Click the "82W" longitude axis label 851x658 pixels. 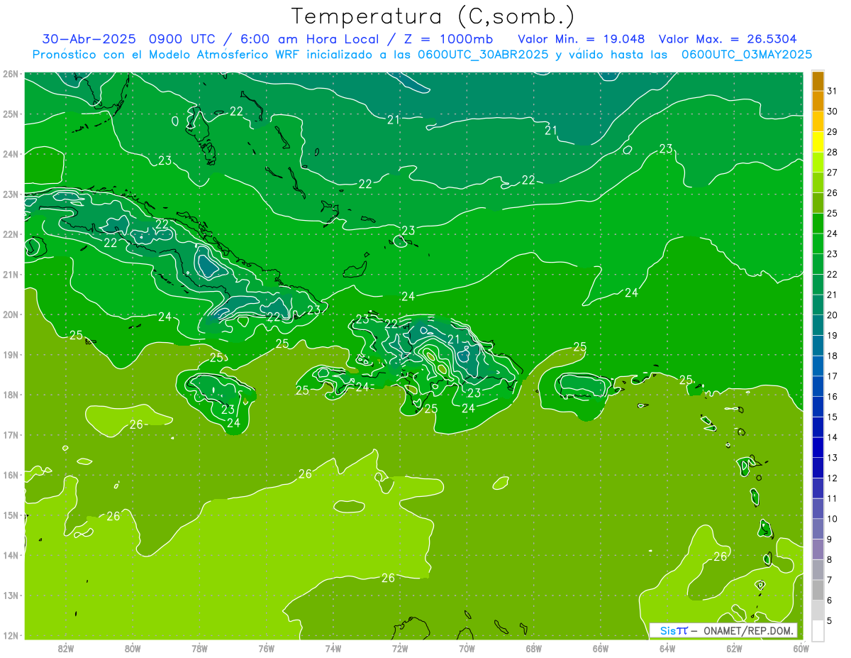[66, 647]
